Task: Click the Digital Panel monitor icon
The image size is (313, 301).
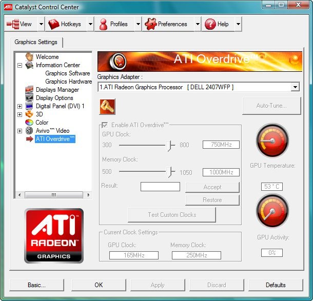Action: (29, 106)
